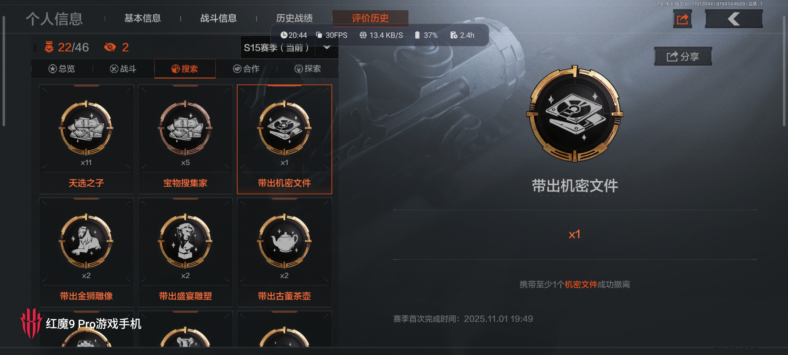Select the 带出金狮雕像 lion badge
The image size is (788, 355).
point(86,252)
